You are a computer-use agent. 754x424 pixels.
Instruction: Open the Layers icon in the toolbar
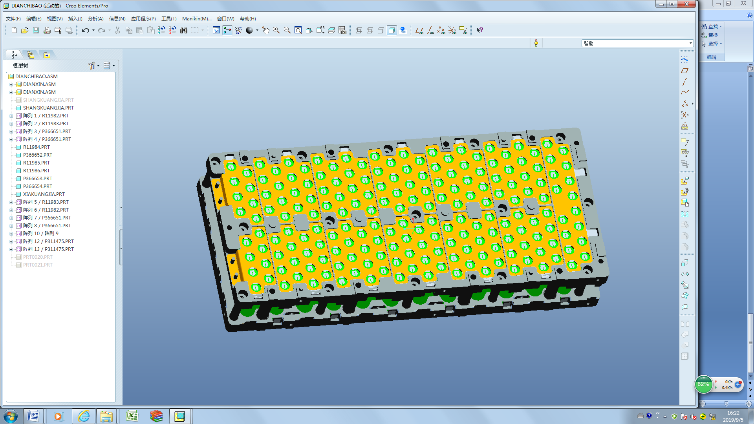[331, 30]
